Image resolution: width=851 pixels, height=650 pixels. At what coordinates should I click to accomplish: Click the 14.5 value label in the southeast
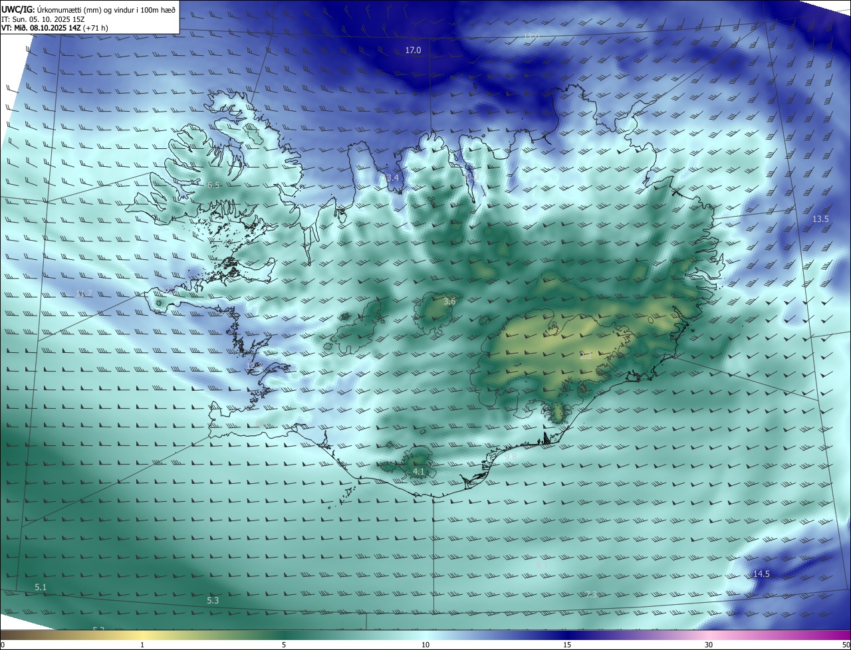click(x=761, y=574)
